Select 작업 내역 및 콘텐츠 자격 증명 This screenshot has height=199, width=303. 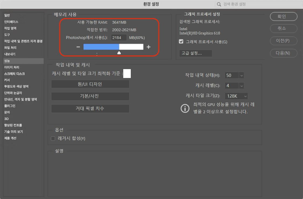point(23,41)
